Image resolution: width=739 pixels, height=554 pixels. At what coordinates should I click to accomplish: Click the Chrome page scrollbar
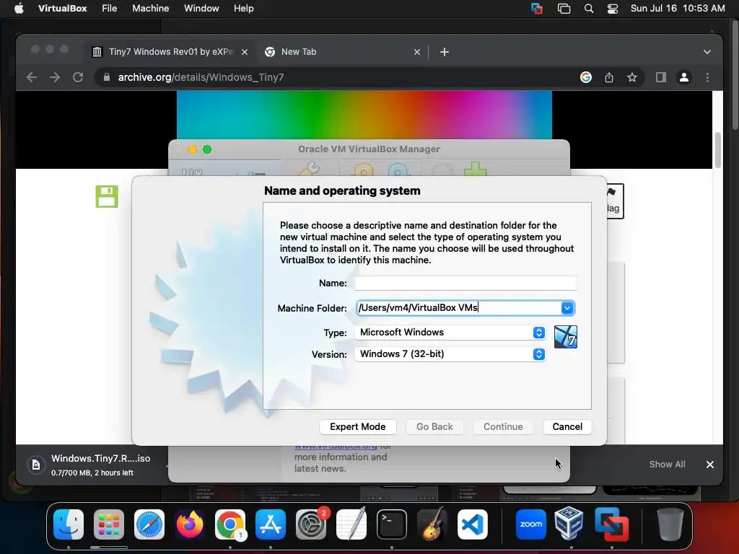click(x=718, y=150)
